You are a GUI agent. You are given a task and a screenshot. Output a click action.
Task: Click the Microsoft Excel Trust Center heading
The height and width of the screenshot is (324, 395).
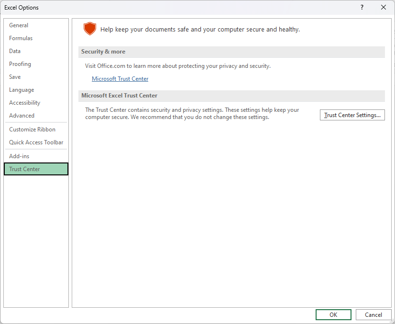click(119, 96)
